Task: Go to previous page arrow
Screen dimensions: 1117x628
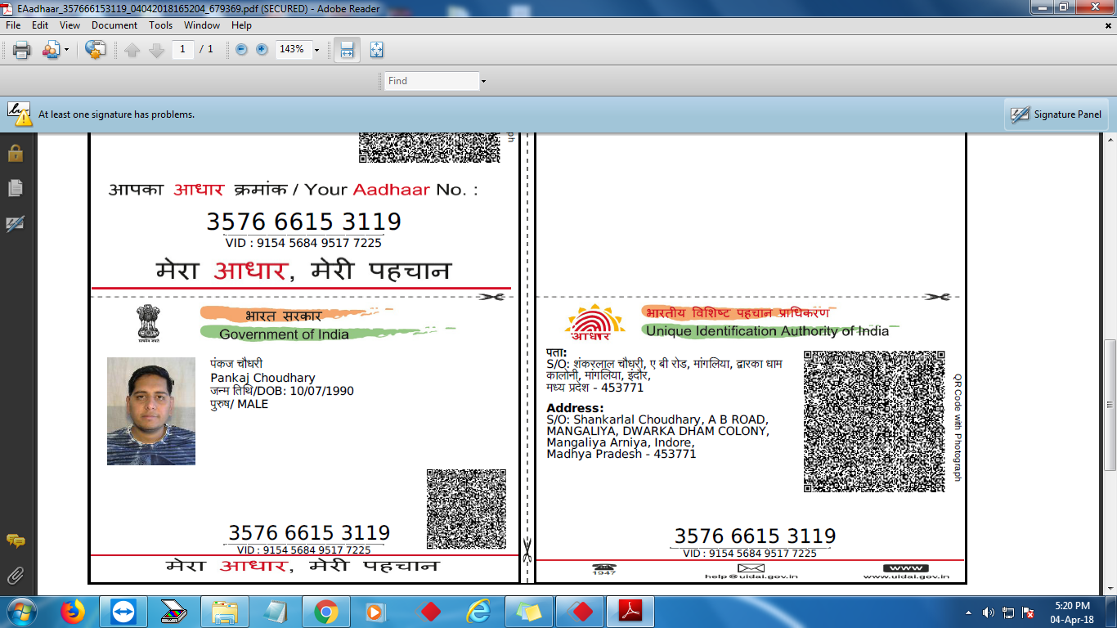Action: point(132,50)
